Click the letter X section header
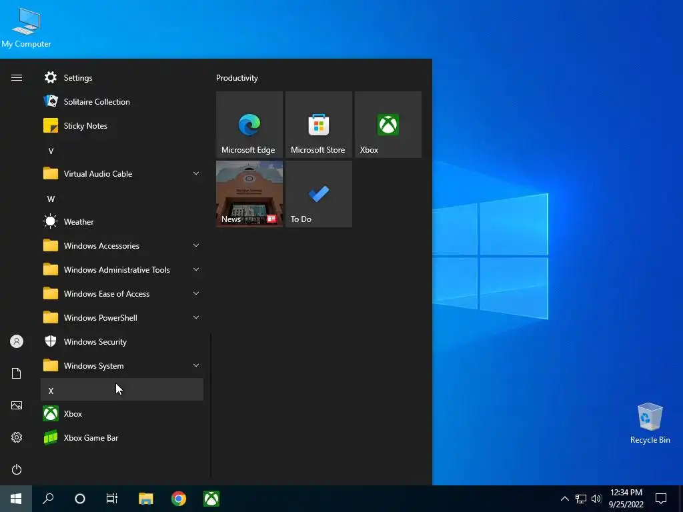Viewport: 683px width, 512px height. [x=122, y=389]
